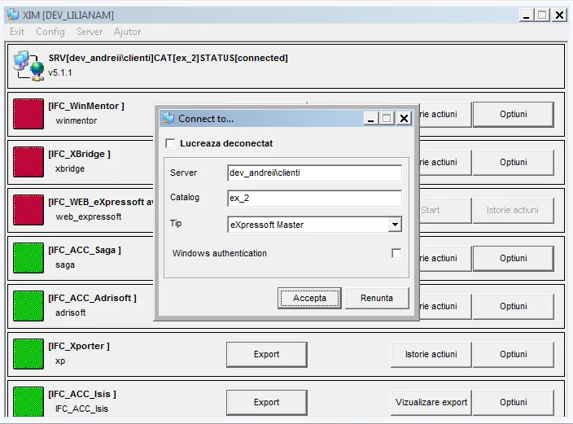Viewport: 573px width, 424px height.
Task: Minimize the Connect to dialog
Action: pos(370,119)
